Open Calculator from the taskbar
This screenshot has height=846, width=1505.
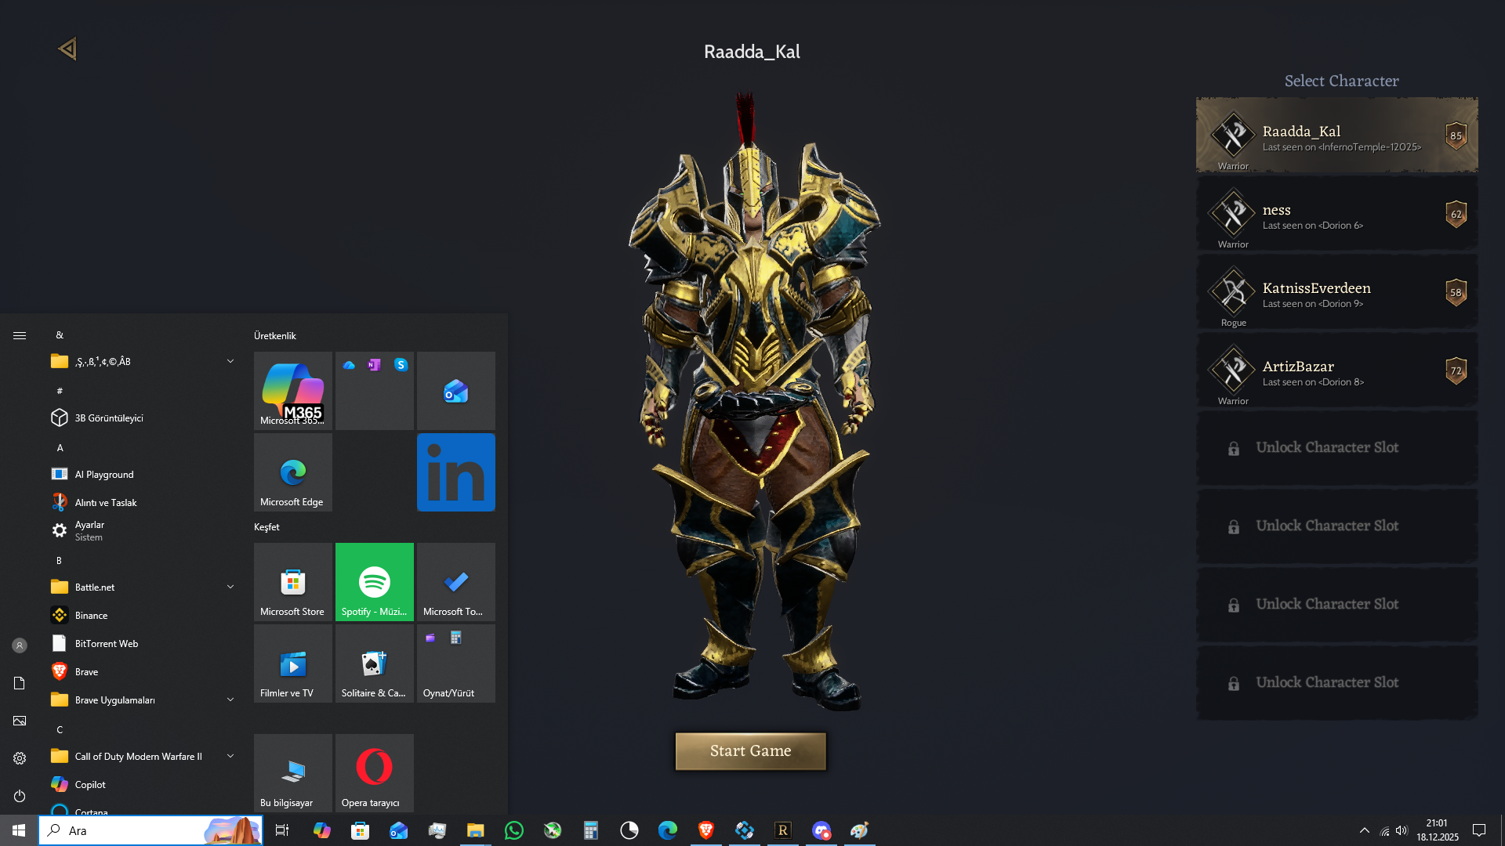(591, 830)
